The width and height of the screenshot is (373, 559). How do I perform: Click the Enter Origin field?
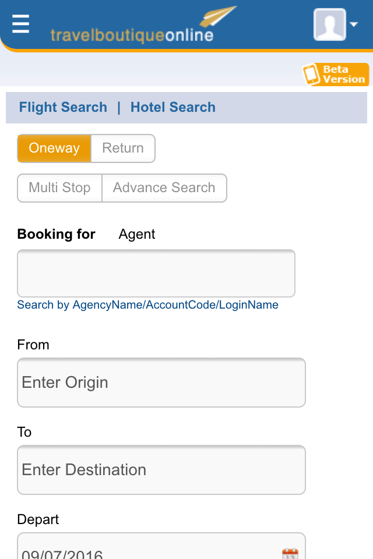tap(161, 383)
